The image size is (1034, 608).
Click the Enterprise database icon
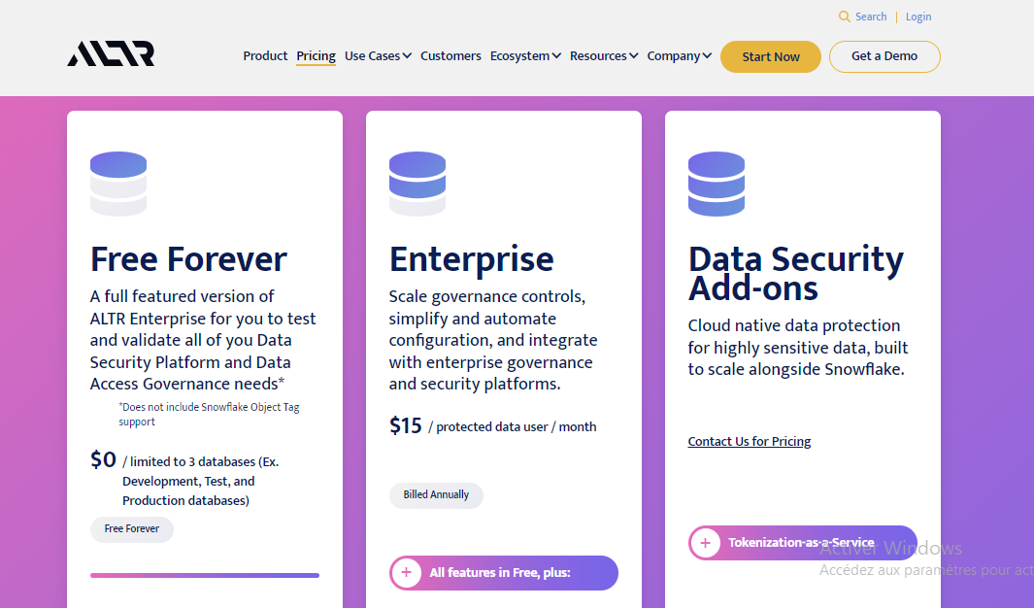point(417,184)
